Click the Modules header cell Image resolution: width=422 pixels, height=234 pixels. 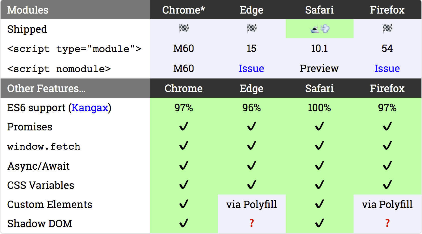pyautogui.click(x=28, y=10)
